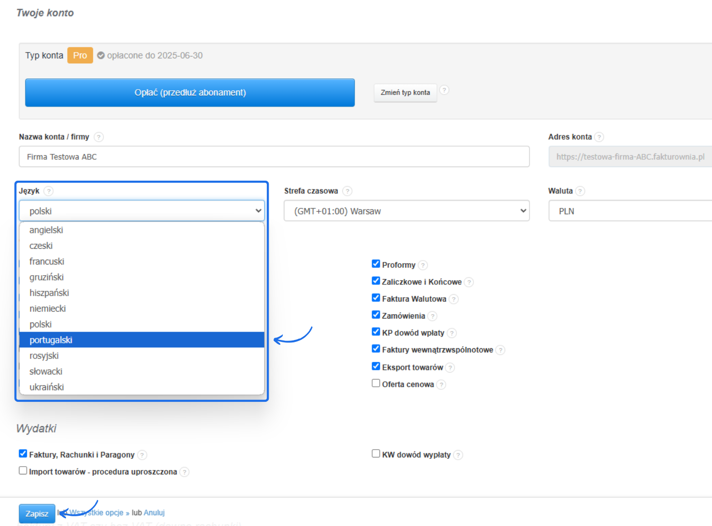Click the Nazwa konta / firmy text field
Screen dimensions: 712x526
pos(274,157)
